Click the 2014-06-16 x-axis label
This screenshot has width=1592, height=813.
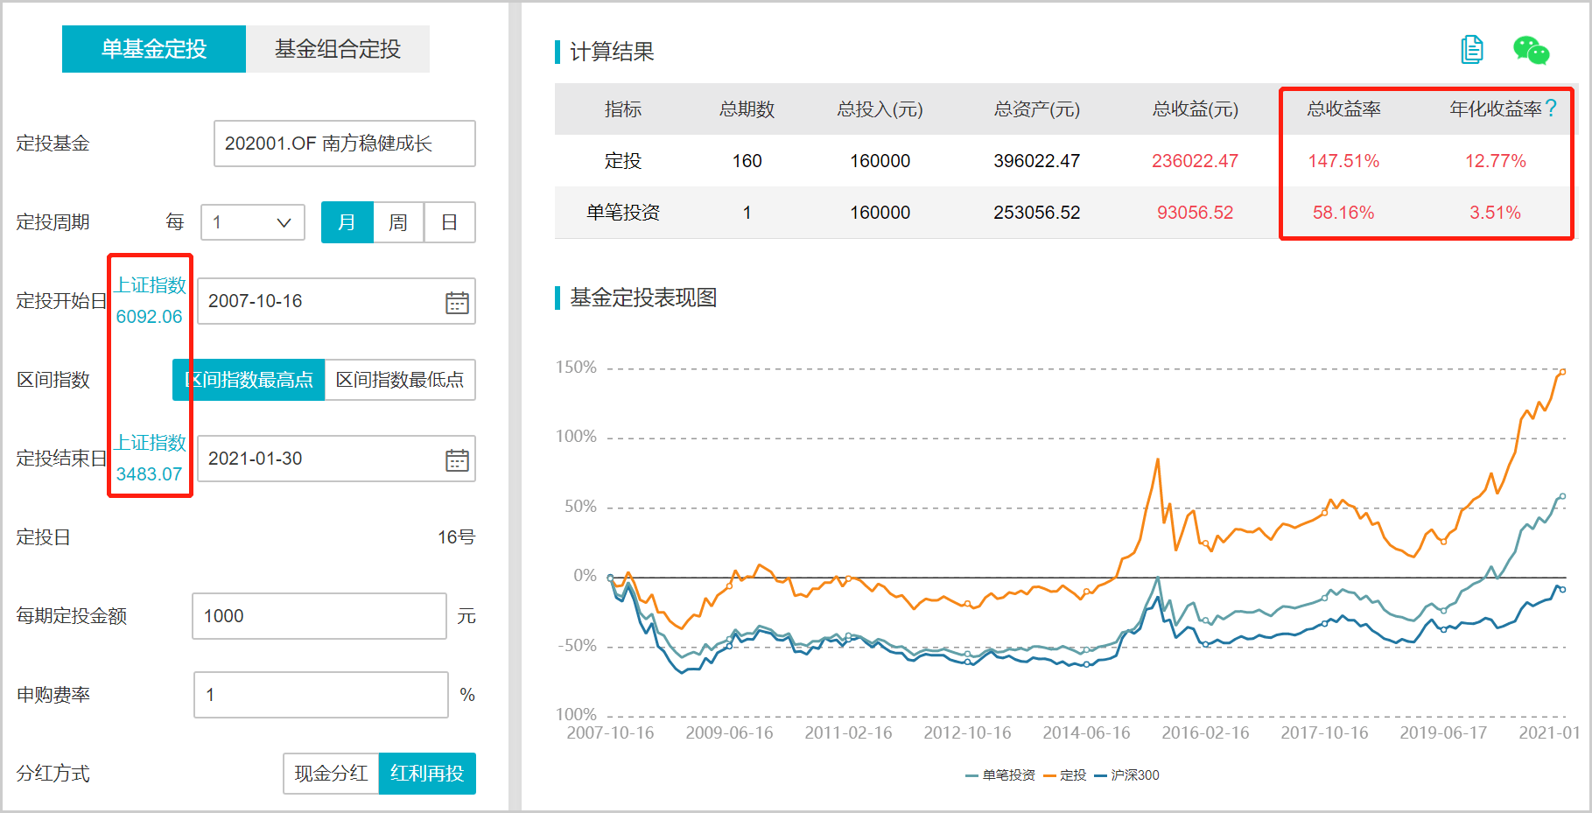click(x=1086, y=732)
